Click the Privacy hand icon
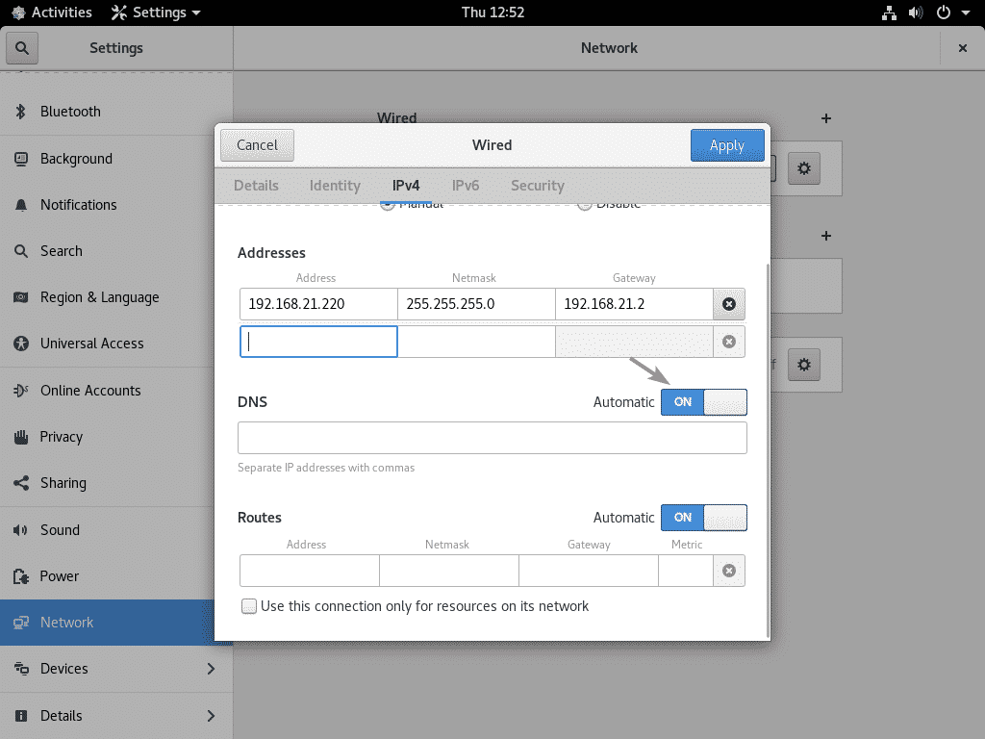Screen dimensions: 985x739 point(20,437)
